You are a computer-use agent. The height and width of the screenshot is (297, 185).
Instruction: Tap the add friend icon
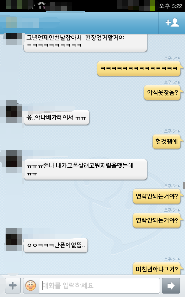(x=172, y=23)
